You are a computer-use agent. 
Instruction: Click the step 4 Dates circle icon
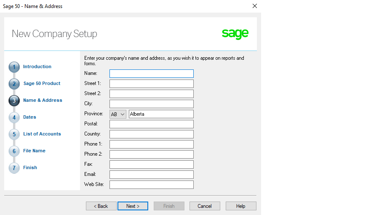click(14, 117)
